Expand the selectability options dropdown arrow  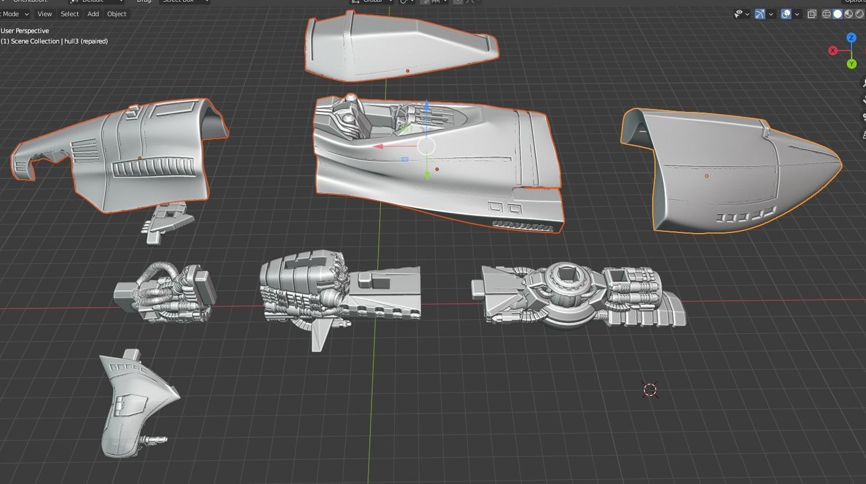(x=747, y=14)
